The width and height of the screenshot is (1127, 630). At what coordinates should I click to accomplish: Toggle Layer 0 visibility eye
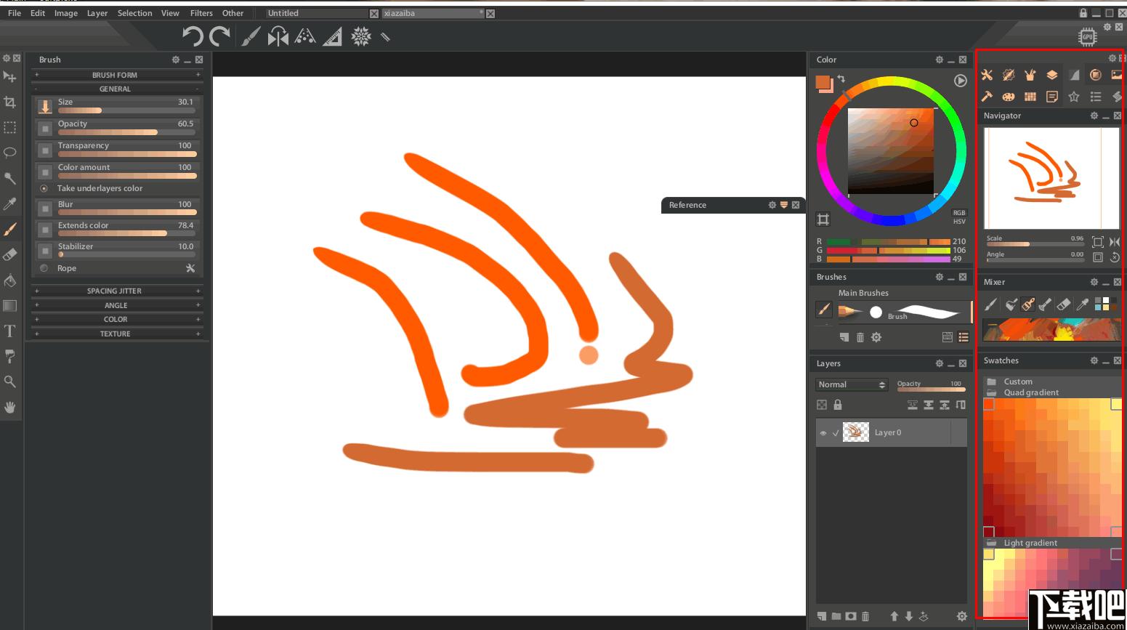pos(823,433)
